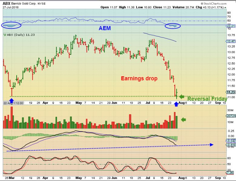Click the volume value tag 20724
The width and height of the screenshot is (236, 181).
point(231,116)
